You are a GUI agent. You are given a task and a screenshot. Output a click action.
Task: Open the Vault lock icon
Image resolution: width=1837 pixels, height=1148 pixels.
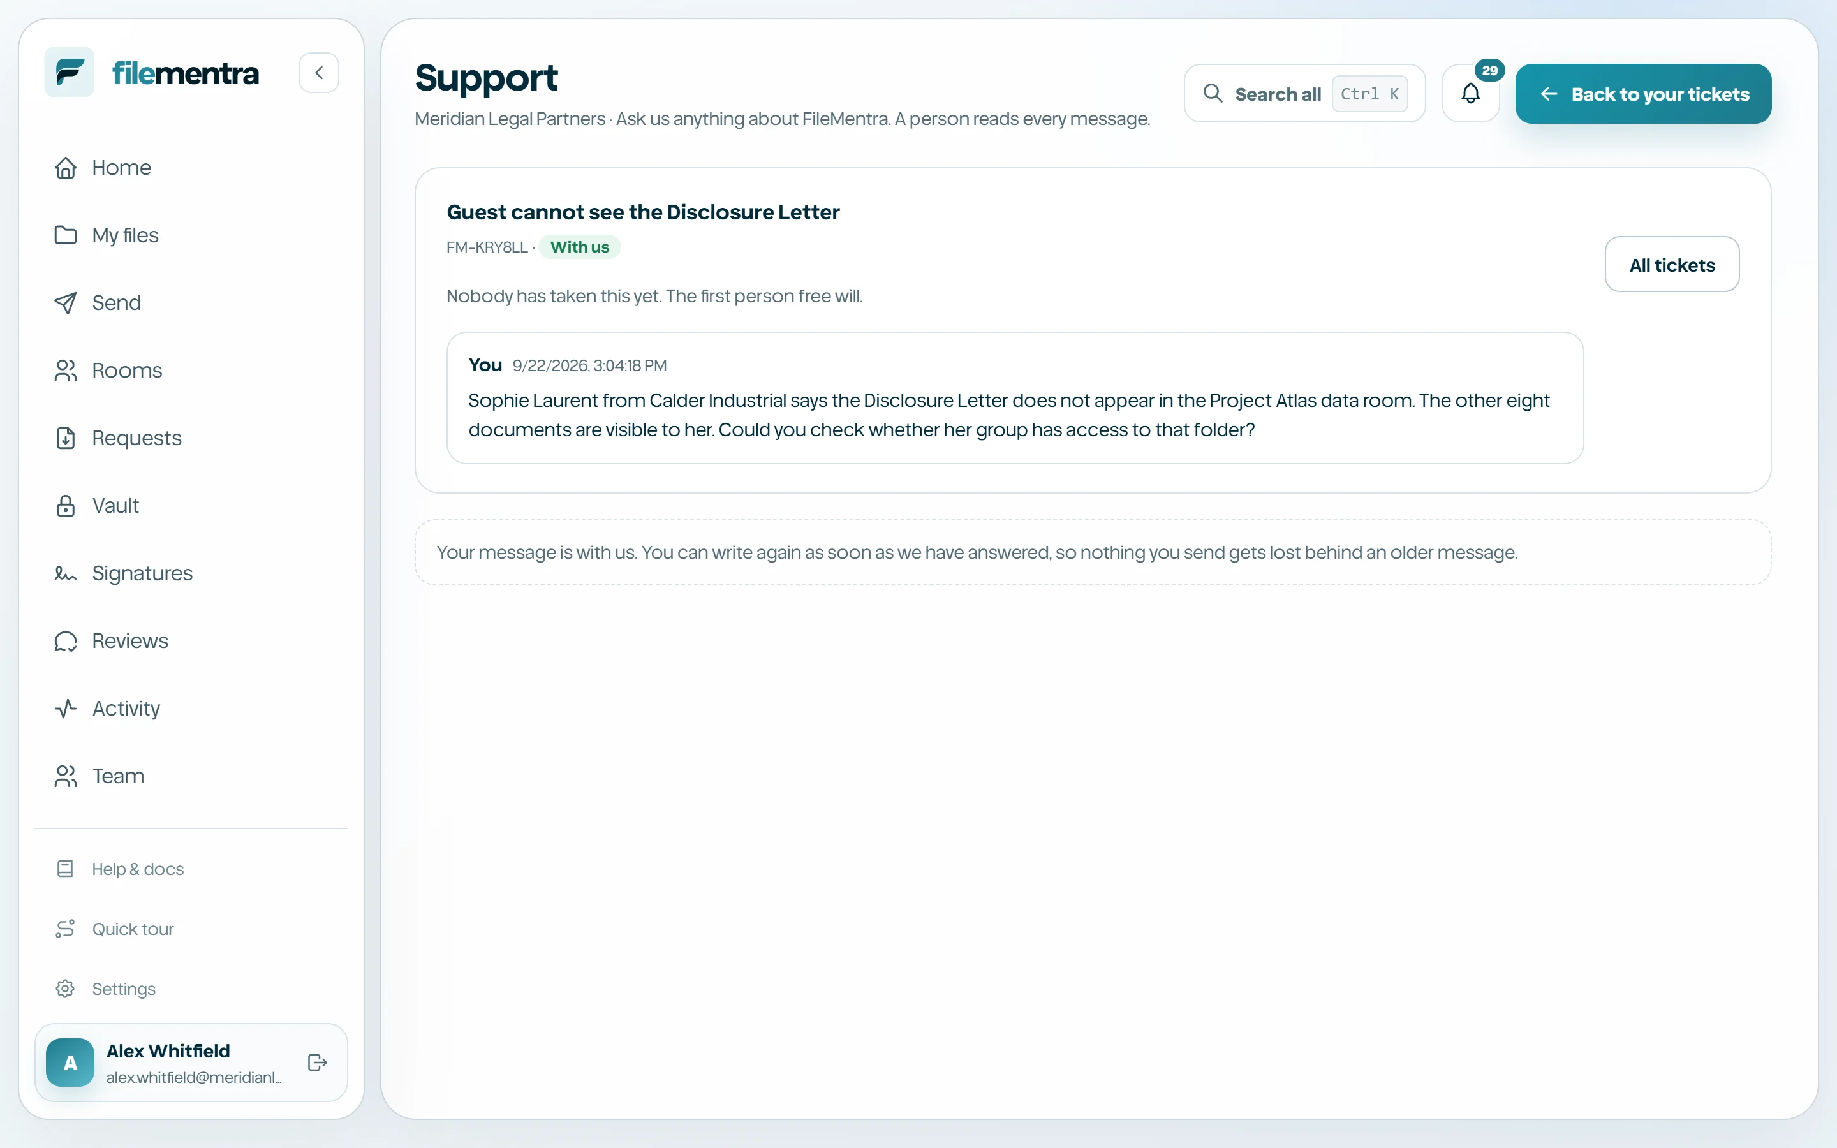pos(66,506)
